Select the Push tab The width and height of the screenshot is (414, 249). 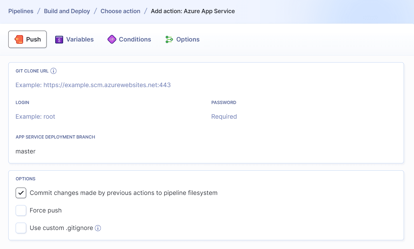(27, 39)
